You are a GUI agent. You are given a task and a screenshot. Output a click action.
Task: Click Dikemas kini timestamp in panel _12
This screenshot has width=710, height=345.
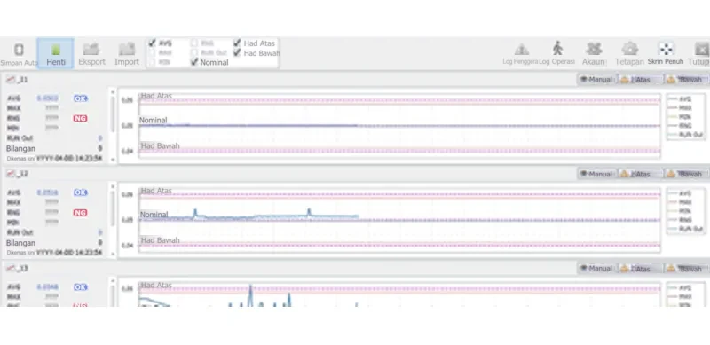coord(54,253)
